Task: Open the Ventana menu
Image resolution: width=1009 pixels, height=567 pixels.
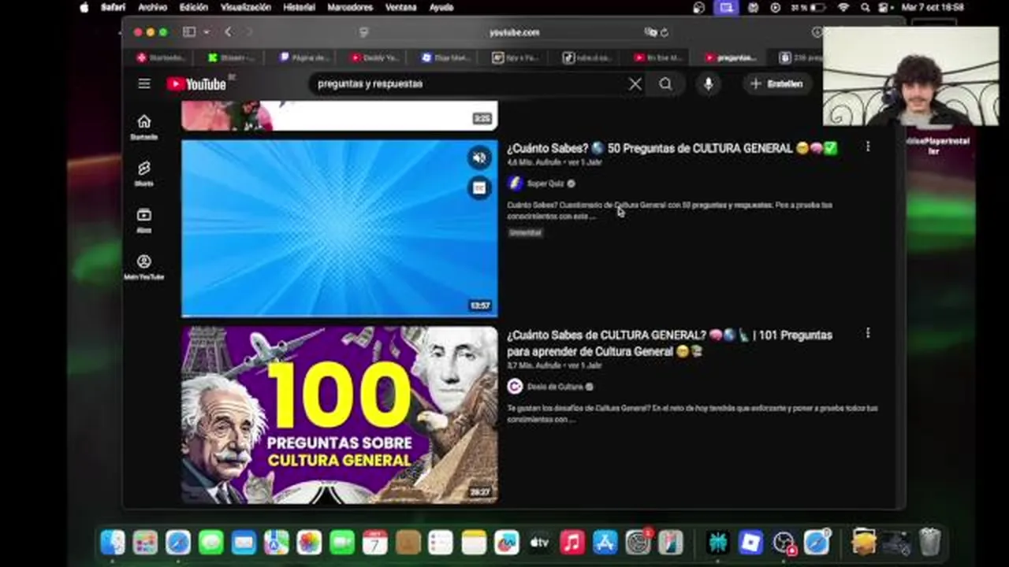Action: click(x=400, y=7)
